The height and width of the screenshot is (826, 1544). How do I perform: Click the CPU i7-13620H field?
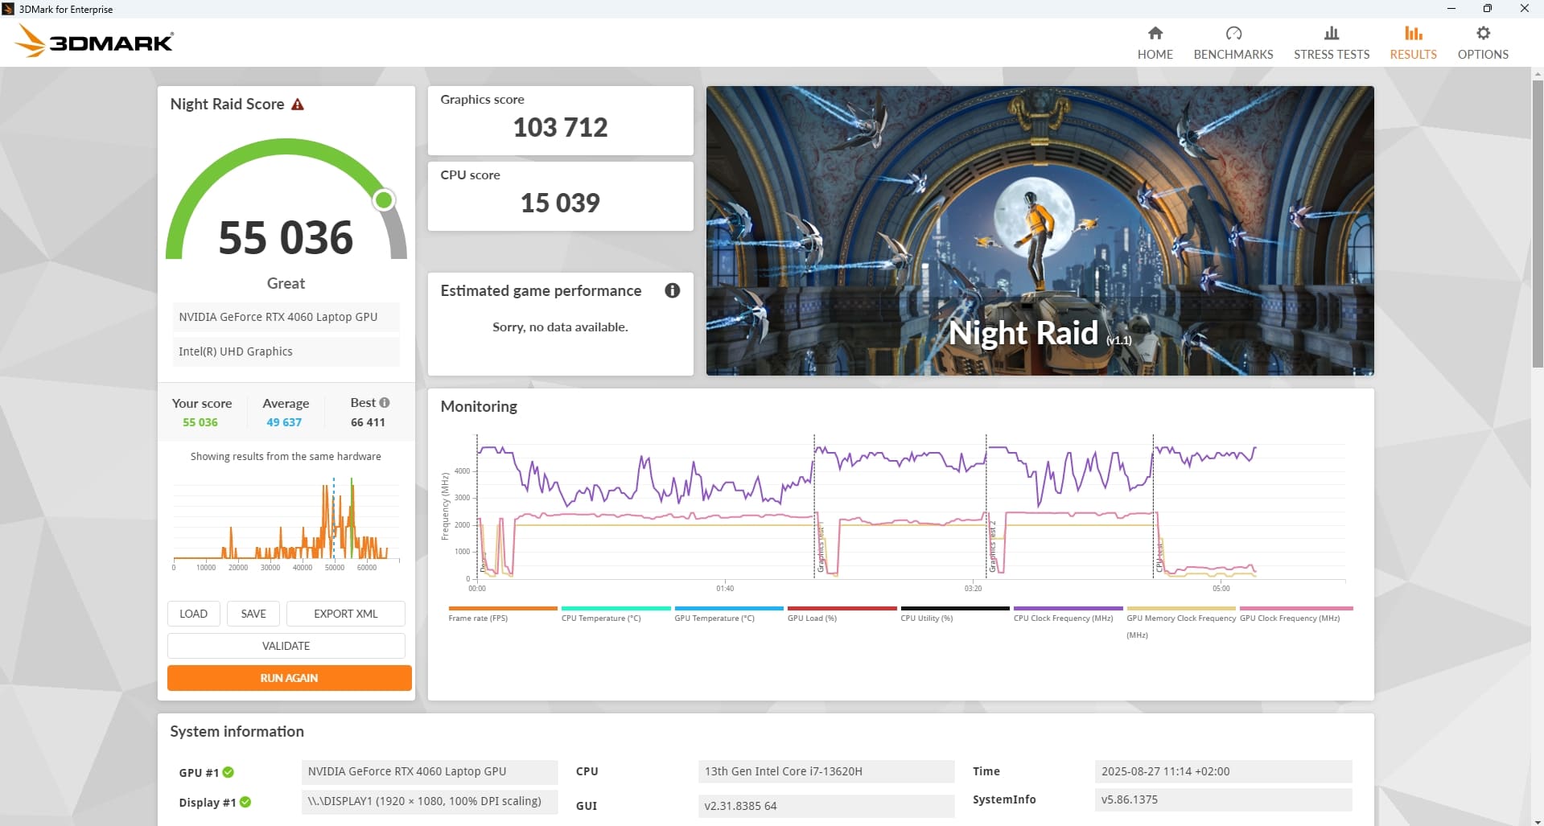(826, 771)
